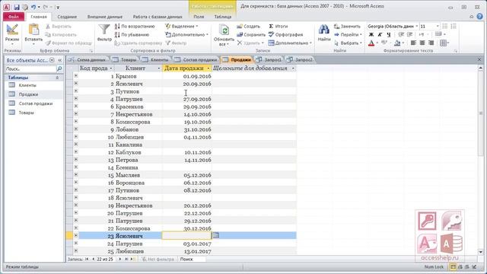Center align text in formatting group
This screenshot has width=487, height=274.
pyautogui.click(x=422, y=43)
